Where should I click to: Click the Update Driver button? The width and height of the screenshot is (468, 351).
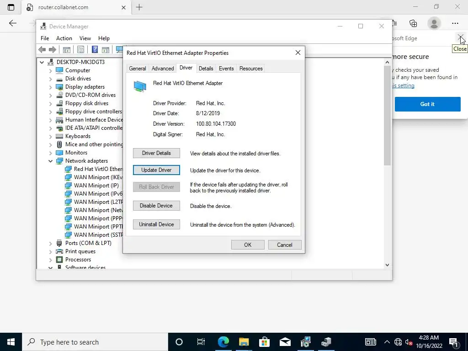(156, 170)
